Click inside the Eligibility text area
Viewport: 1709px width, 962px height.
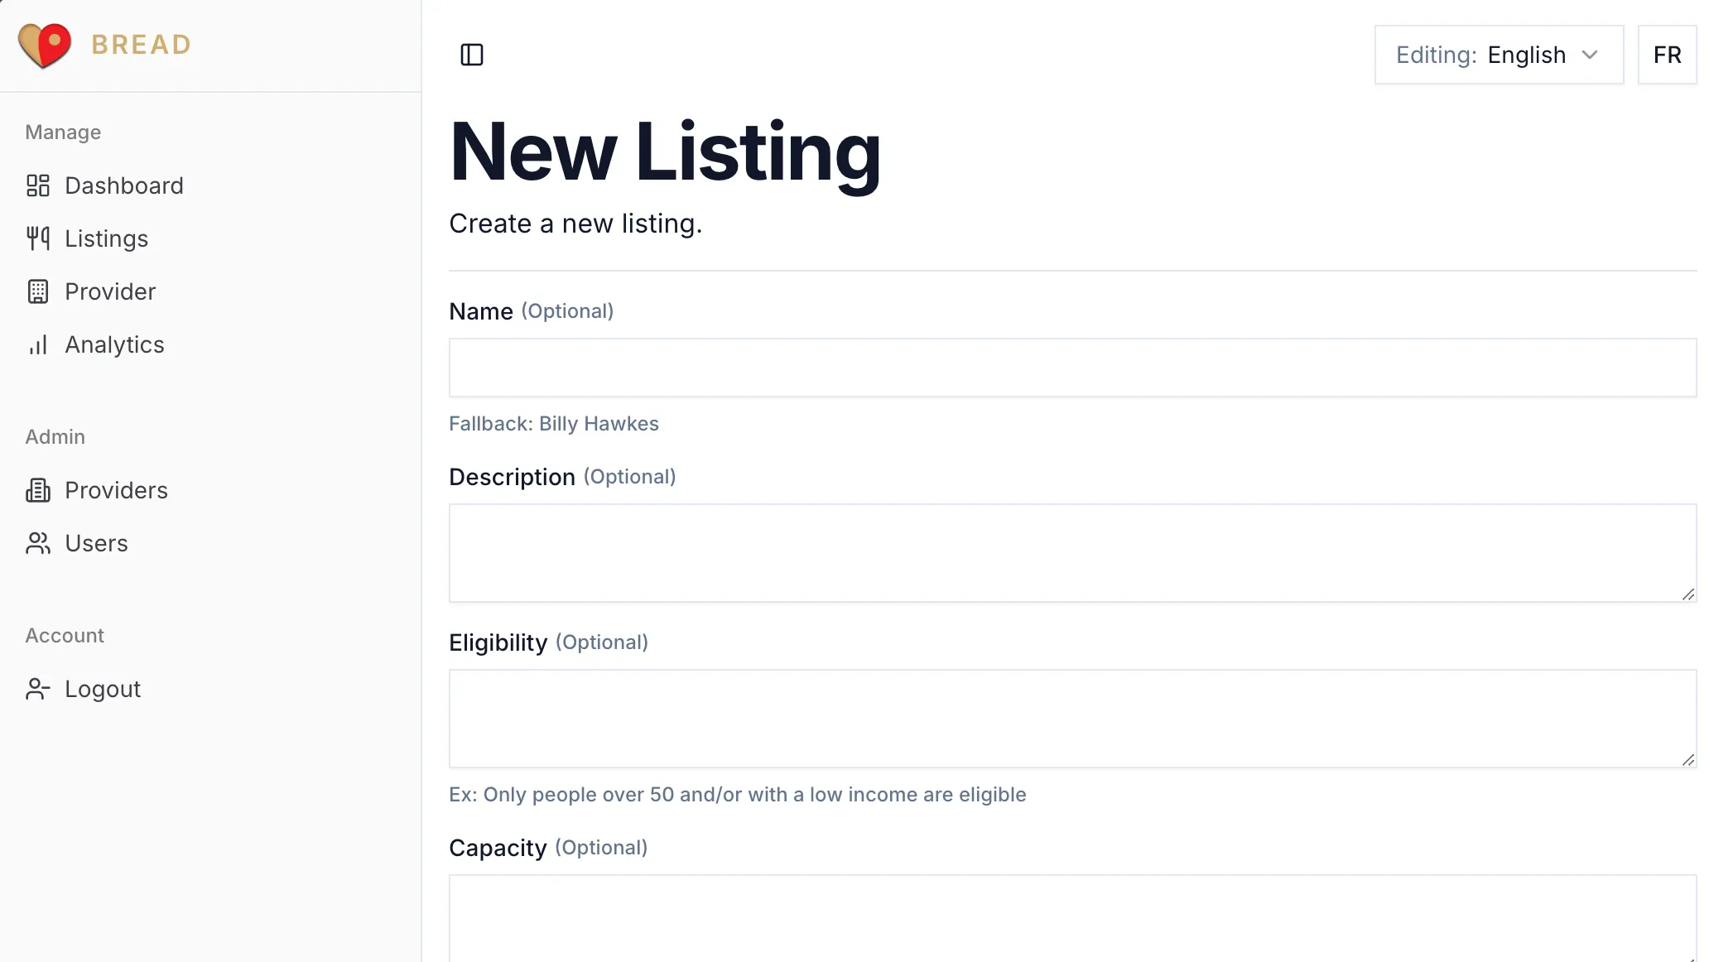pyautogui.click(x=1072, y=719)
